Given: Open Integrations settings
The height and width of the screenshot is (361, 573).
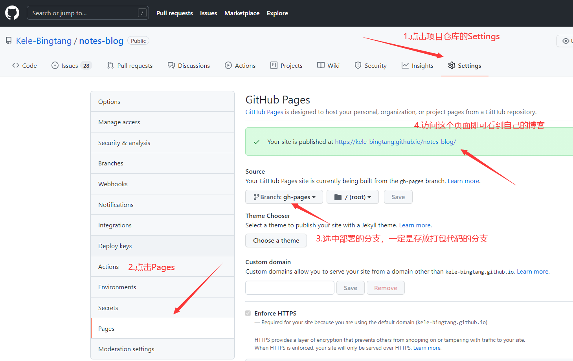Looking at the screenshot, I should [162, 225].
